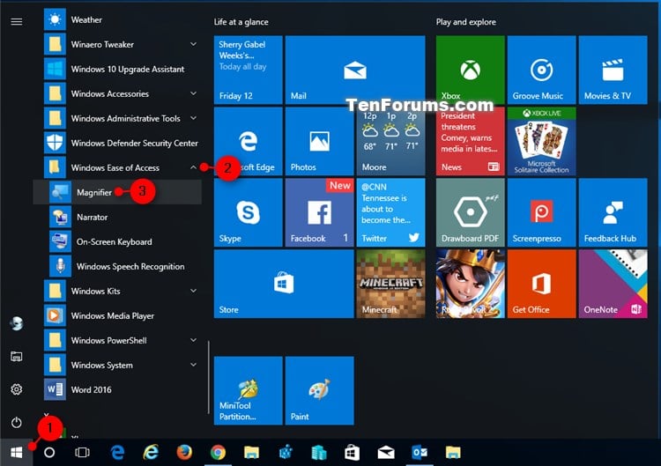Launch the Drawboard PDF tile

point(470,212)
